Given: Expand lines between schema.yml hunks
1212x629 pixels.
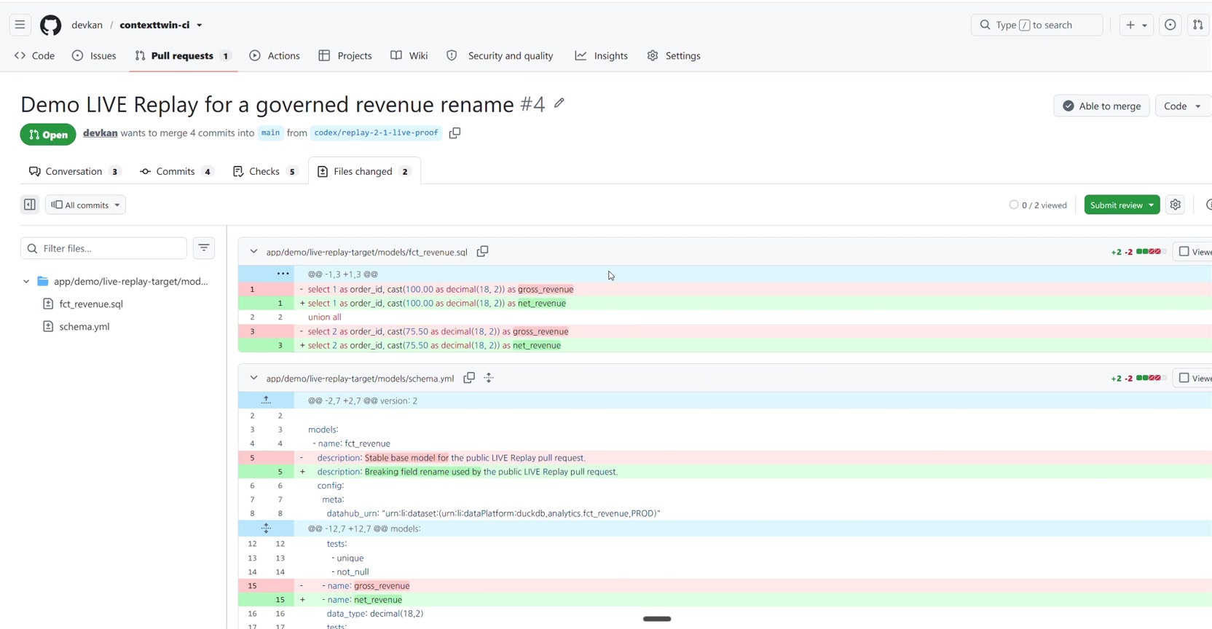Looking at the screenshot, I should pyautogui.click(x=266, y=529).
